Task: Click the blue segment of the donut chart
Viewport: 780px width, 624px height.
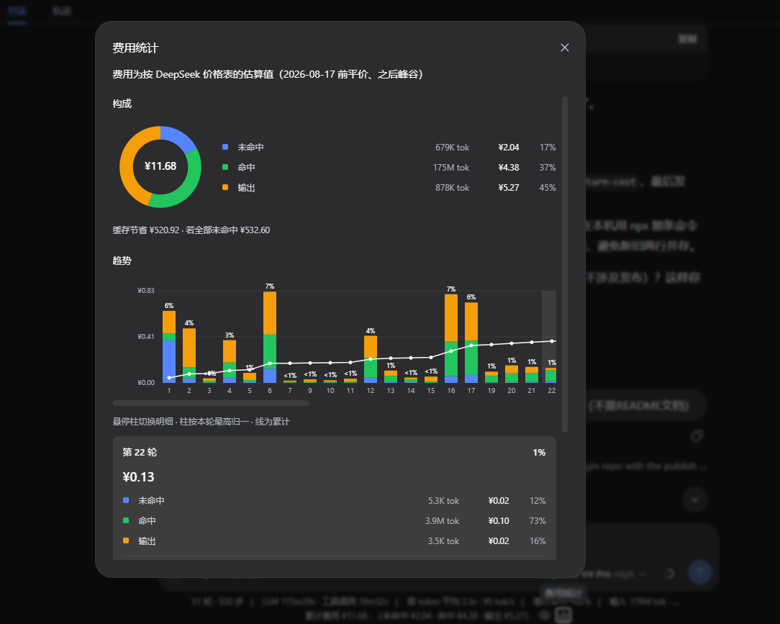Action: click(180, 137)
